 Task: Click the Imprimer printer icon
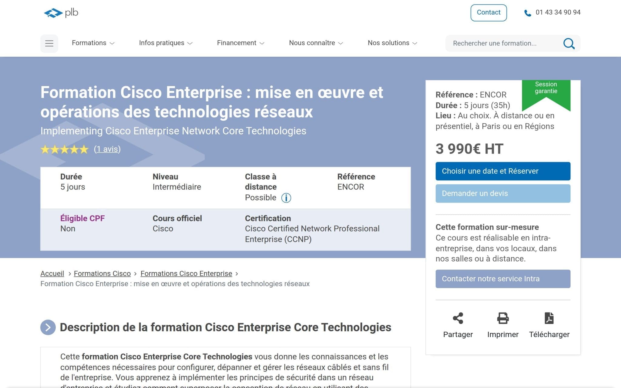click(503, 318)
